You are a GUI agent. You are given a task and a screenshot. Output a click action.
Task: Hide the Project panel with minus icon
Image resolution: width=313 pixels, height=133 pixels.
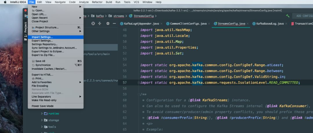tap(114, 23)
